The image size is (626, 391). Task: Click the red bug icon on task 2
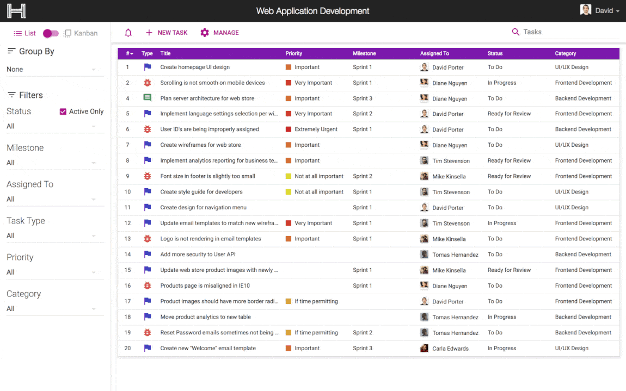pos(147,83)
